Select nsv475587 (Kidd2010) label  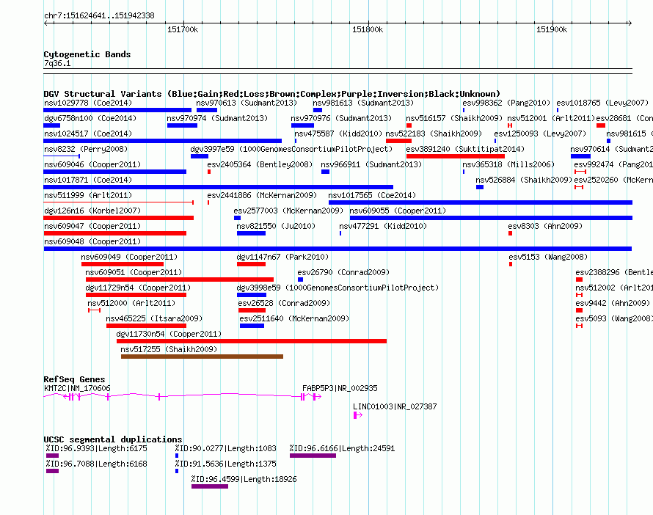point(338,134)
